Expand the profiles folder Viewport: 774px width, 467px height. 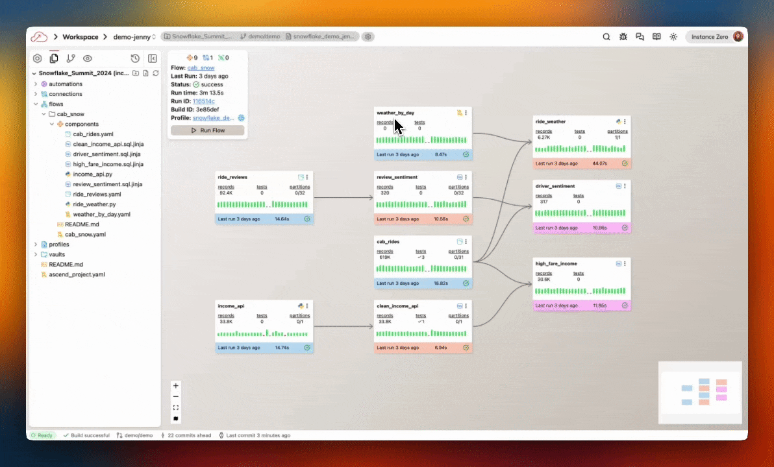36,245
